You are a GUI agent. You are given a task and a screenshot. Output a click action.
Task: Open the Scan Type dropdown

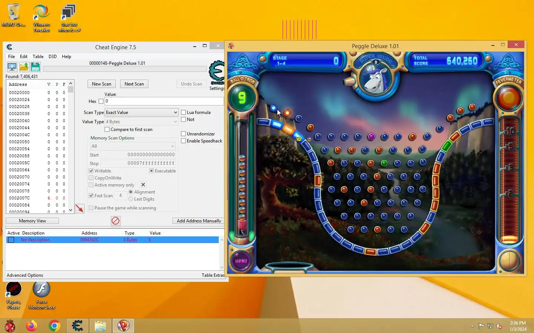click(x=142, y=112)
